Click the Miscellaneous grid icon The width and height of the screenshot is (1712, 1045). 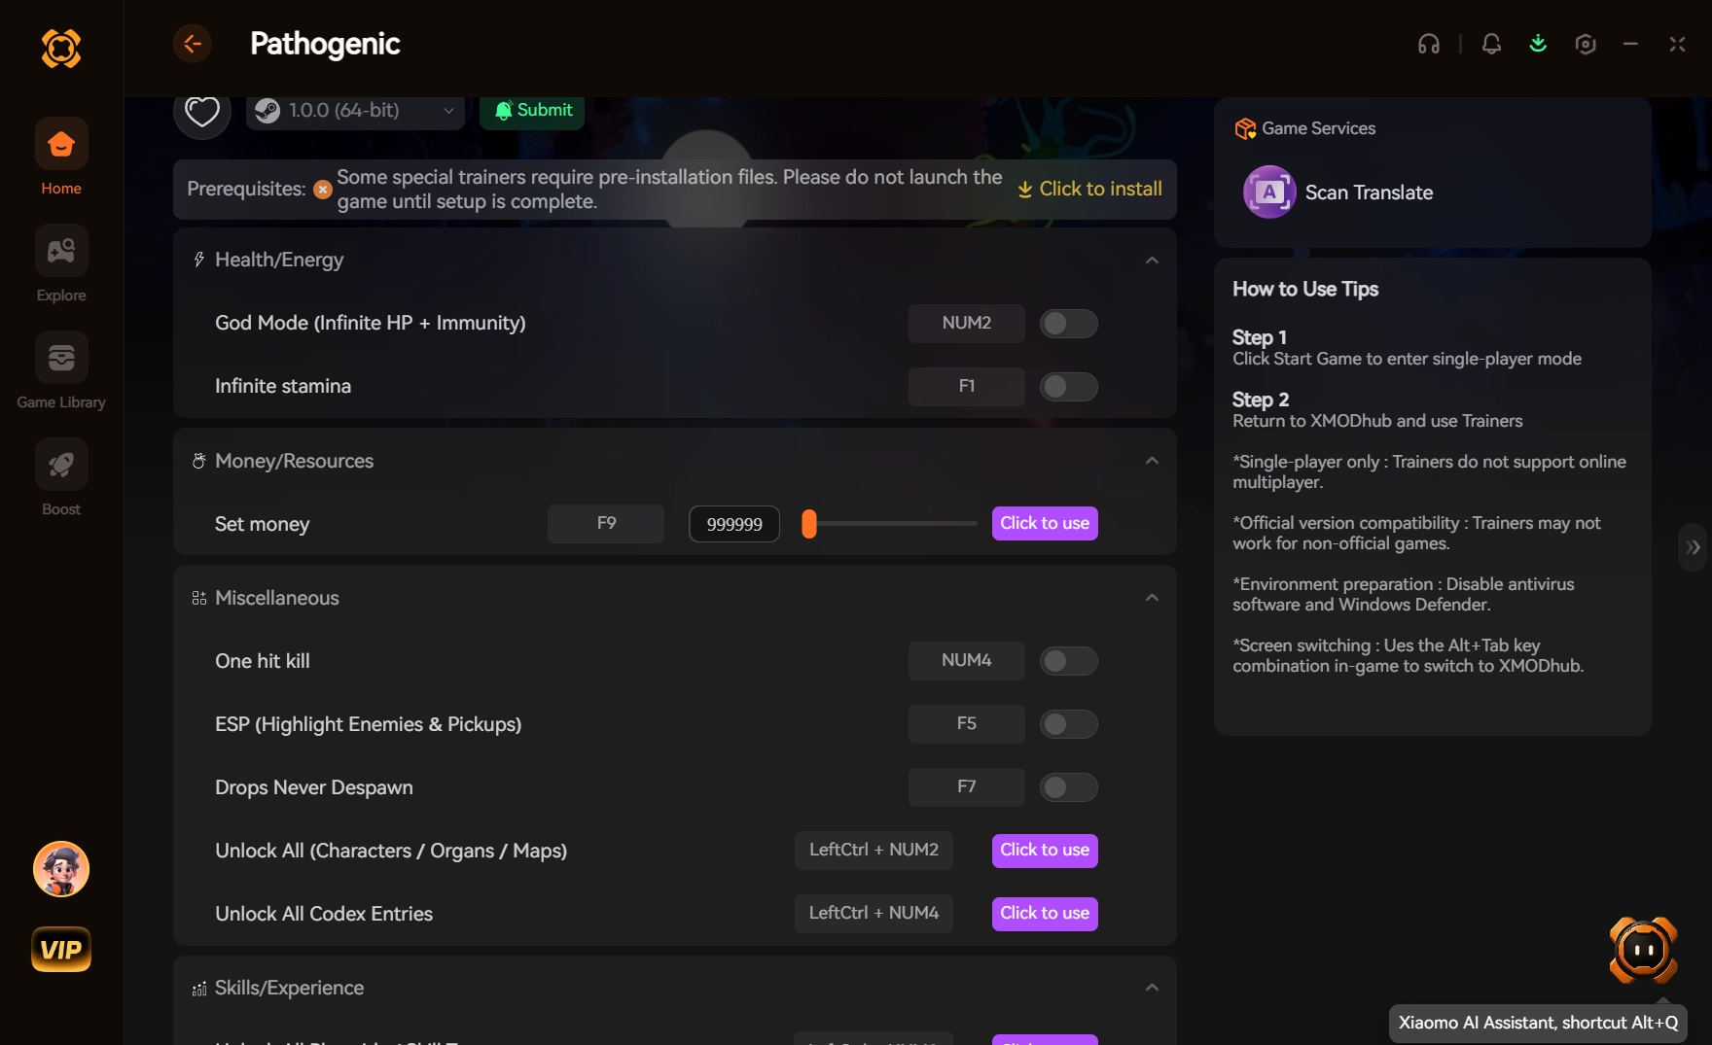coord(198,598)
